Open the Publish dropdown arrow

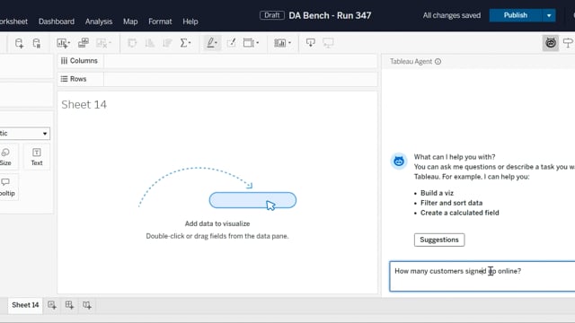[549, 15]
